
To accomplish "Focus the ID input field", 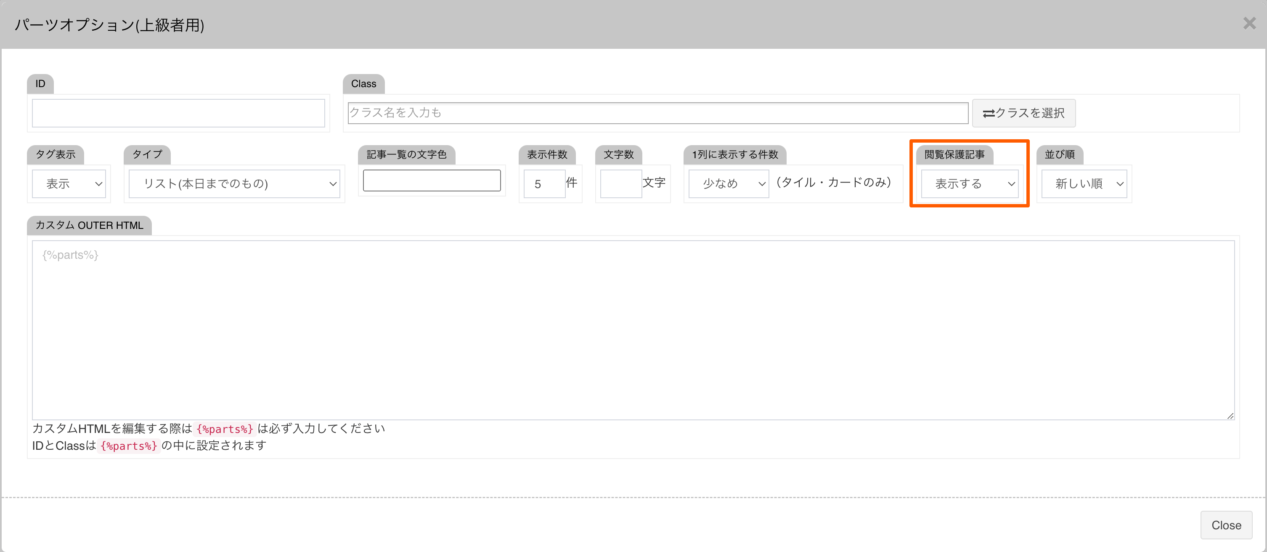I will click(178, 113).
